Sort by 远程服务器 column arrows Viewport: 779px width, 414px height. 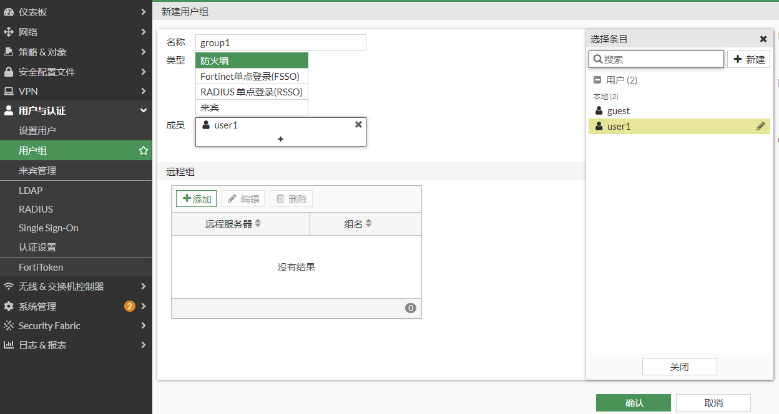point(258,223)
